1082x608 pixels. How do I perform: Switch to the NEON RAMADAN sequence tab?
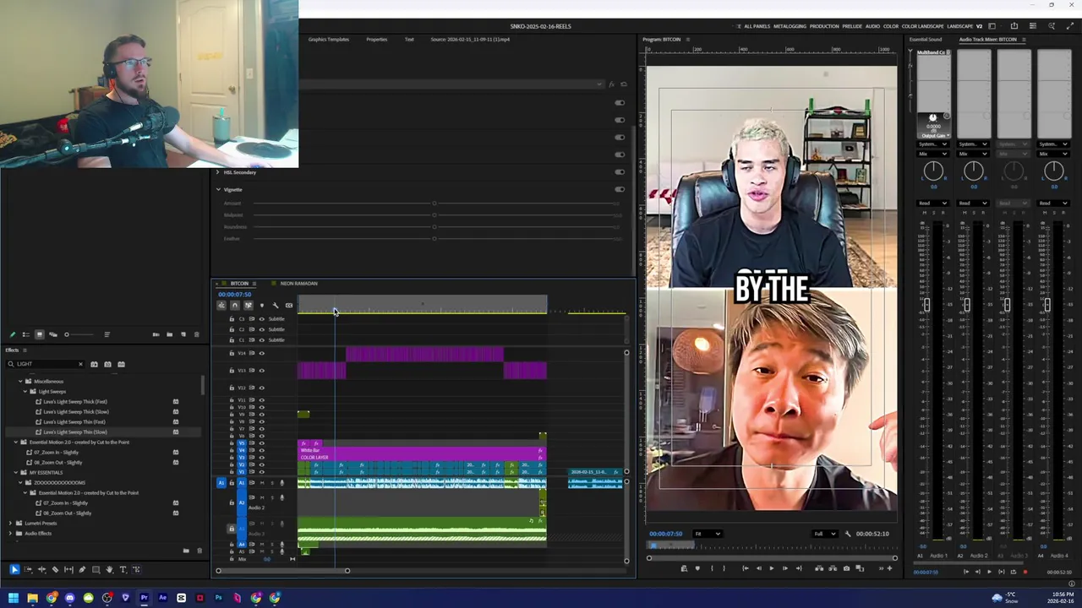(x=298, y=284)
